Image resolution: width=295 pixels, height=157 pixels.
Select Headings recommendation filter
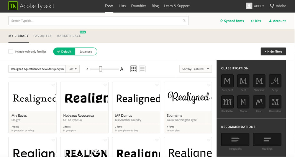click(267, 139)
